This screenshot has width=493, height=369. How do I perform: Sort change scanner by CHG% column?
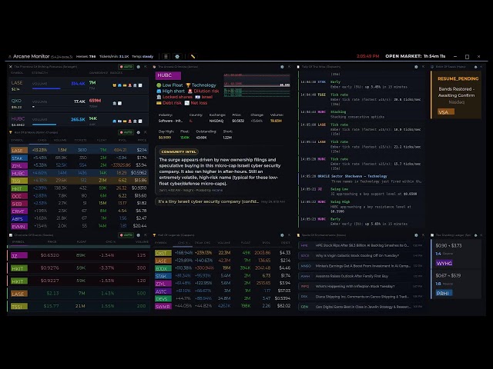pos(42,140)
